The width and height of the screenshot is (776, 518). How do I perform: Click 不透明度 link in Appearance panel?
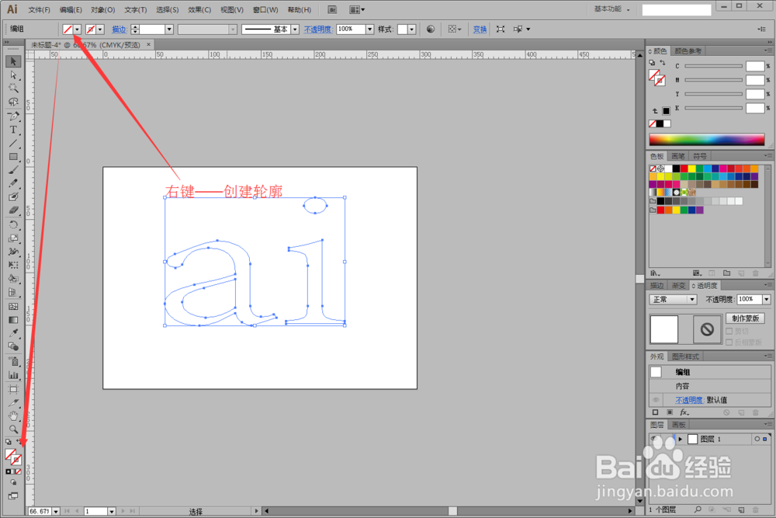tap(689, 400)
